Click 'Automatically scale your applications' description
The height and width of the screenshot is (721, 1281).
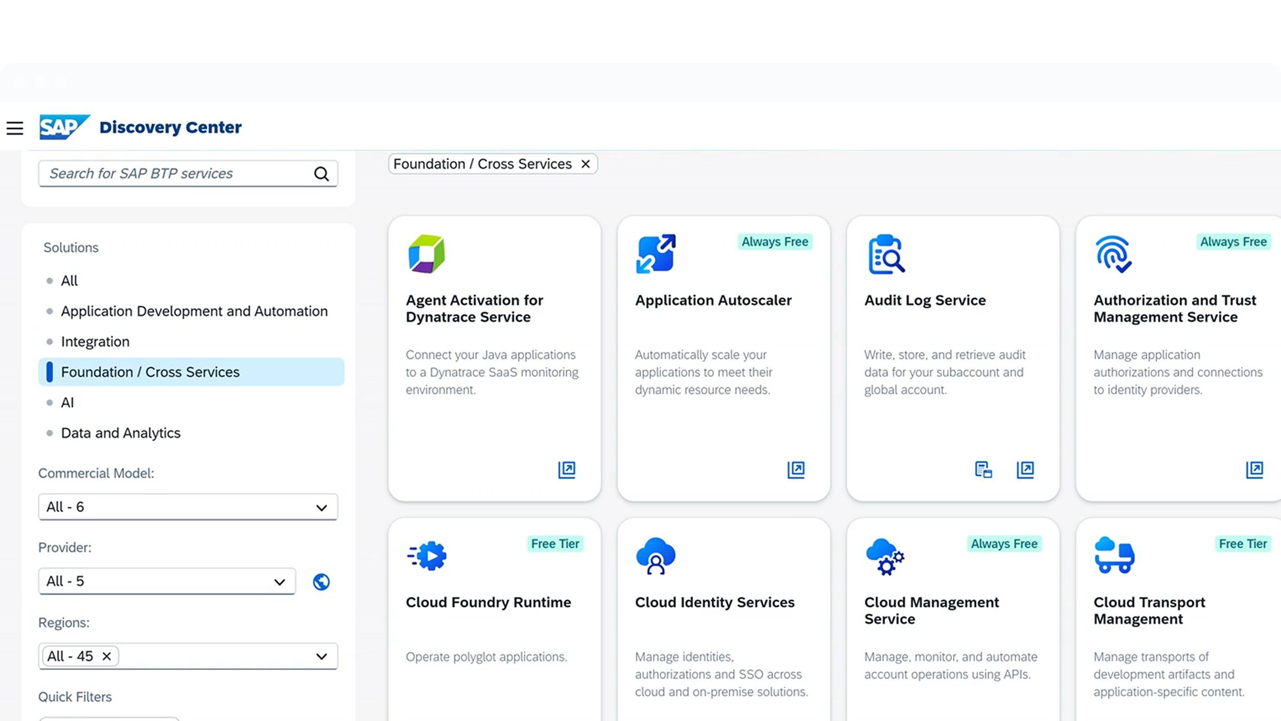click(x=703, y=372)
